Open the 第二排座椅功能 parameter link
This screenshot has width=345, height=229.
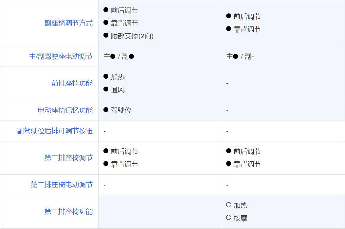tap(68, 211)
